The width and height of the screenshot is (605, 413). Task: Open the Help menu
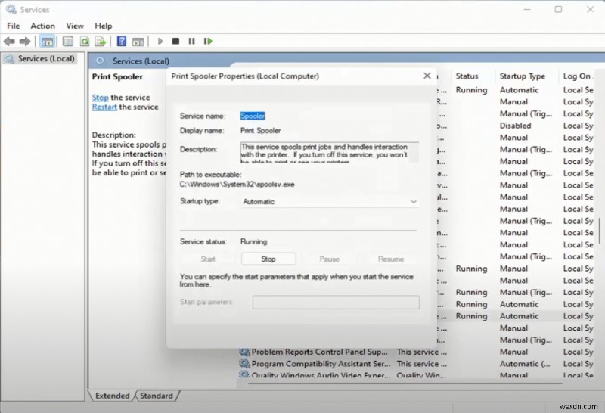(104, 26)
